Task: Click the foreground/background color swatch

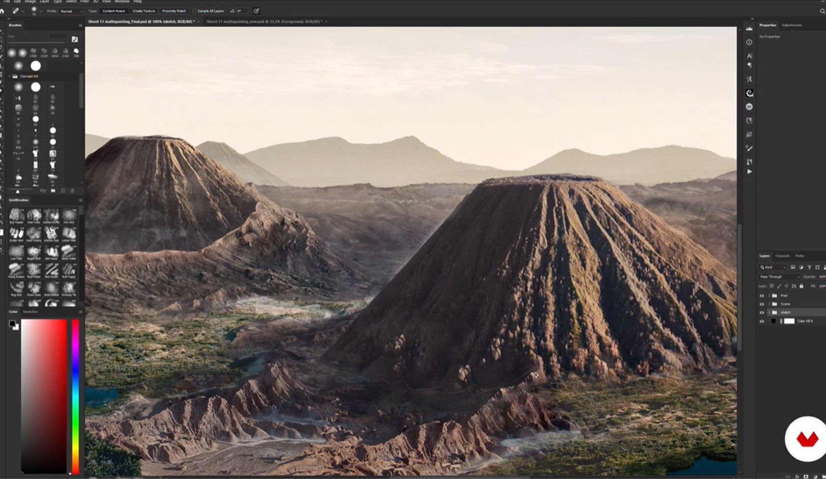Action: (13, 325)
